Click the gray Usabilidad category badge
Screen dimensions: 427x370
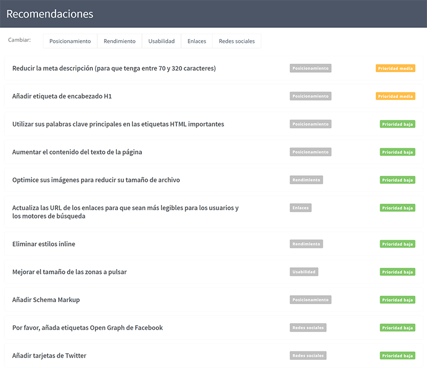[304, 272]
